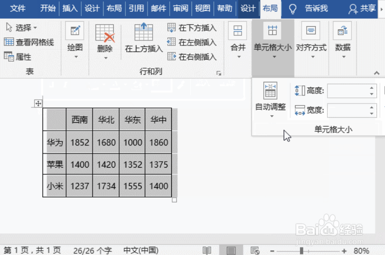The height and width of the screenshot is (255, 385).
Task: Open the 邮件 ribbon tab
Action: coord(158,9)
